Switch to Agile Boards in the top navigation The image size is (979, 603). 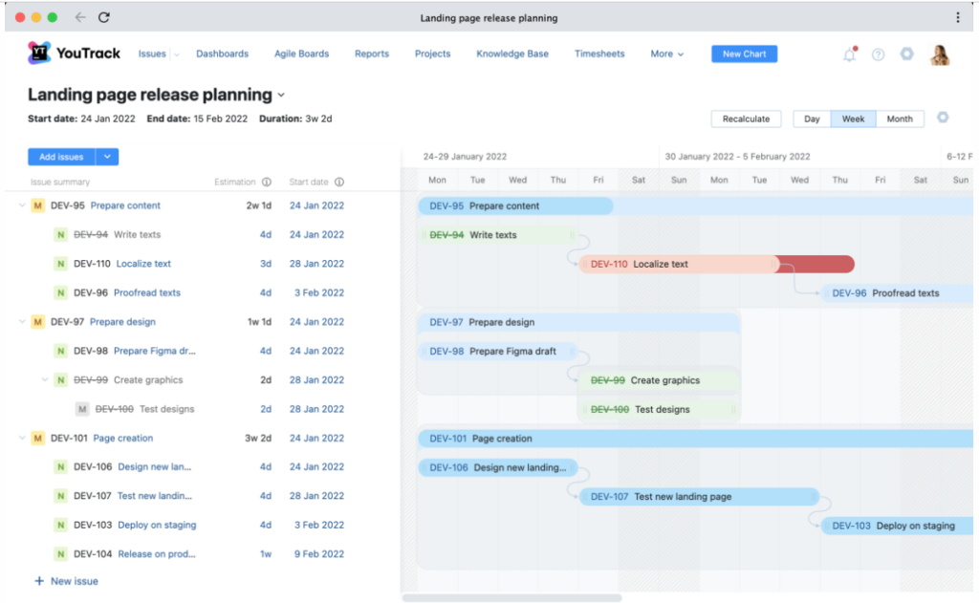click(301, 54)
